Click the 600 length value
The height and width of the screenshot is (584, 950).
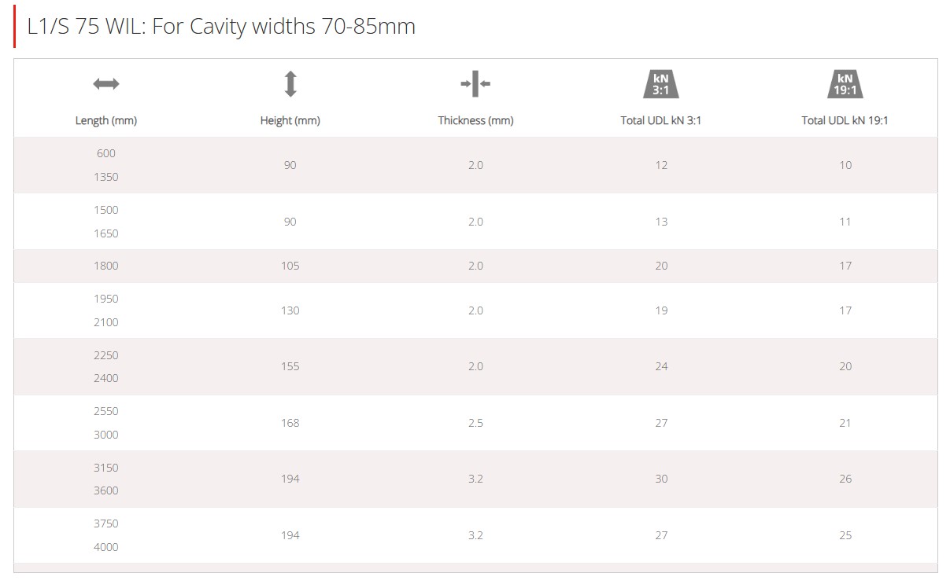106,153
